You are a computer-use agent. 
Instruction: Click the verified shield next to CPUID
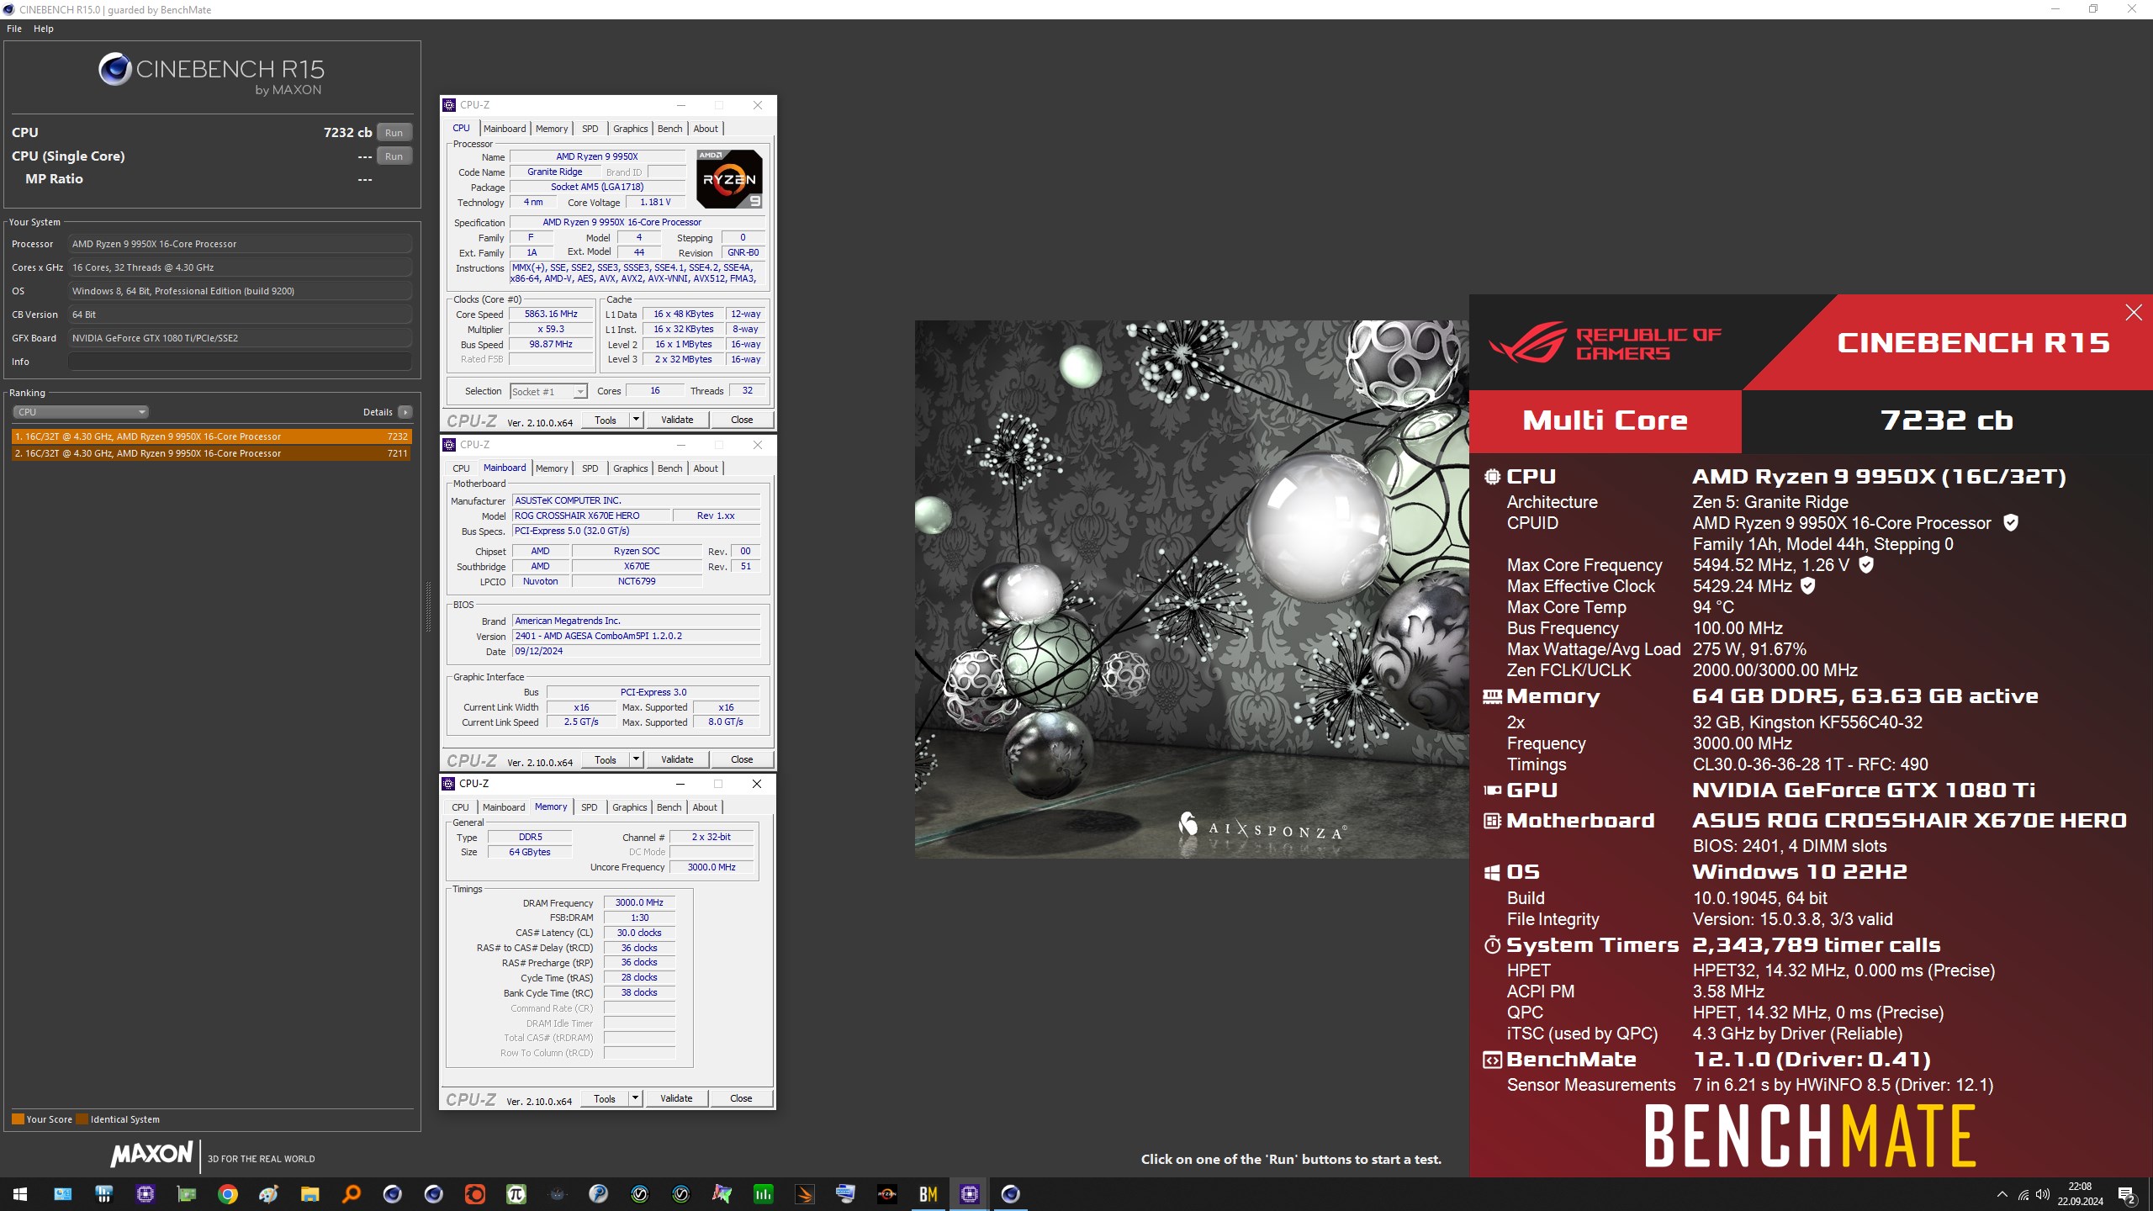pos(2011,523)
